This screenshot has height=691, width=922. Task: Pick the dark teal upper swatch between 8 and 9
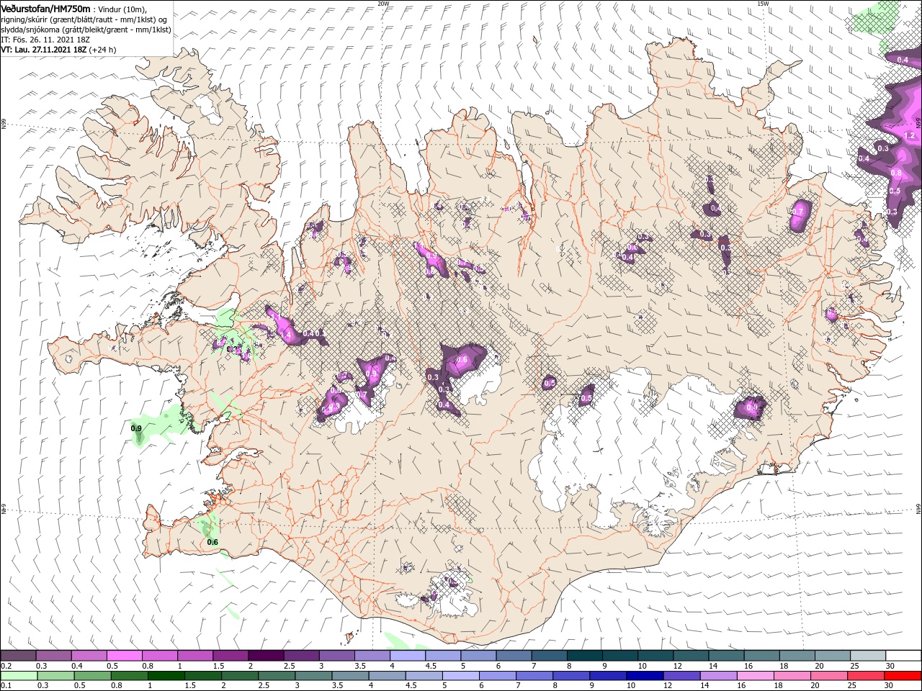click(x=585, y=656)
